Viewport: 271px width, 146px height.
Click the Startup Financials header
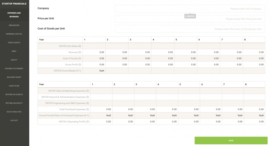[x=14, y=3]
